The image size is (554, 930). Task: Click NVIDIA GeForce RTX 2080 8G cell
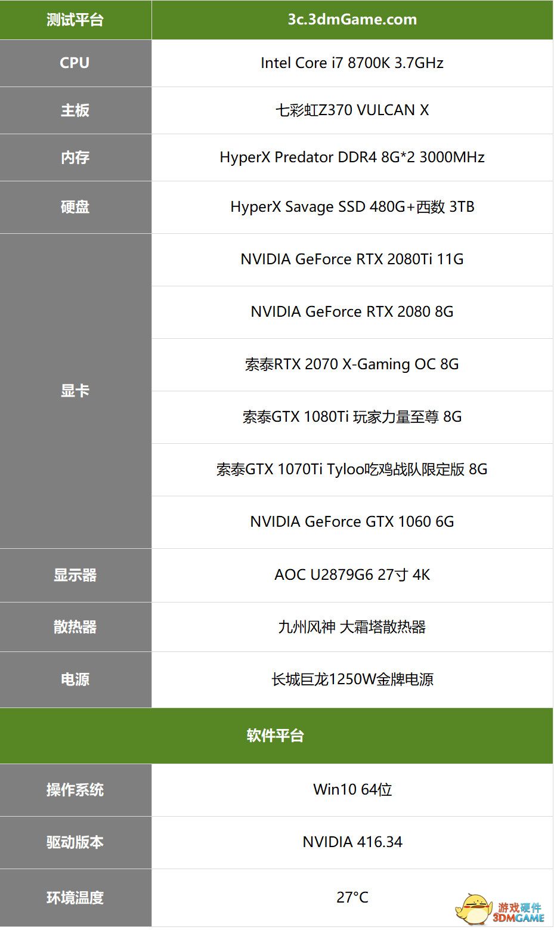[x=352, y=313]
